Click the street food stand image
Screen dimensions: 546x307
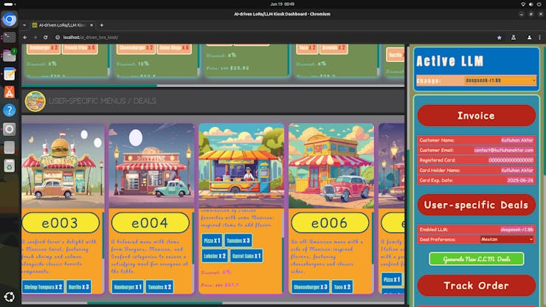(x=241, y=166)
